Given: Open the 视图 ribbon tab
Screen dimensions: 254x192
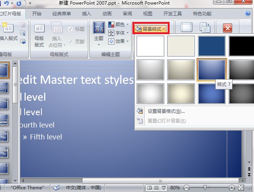Looking at the screenshot, I should click(x=148, y=13).
